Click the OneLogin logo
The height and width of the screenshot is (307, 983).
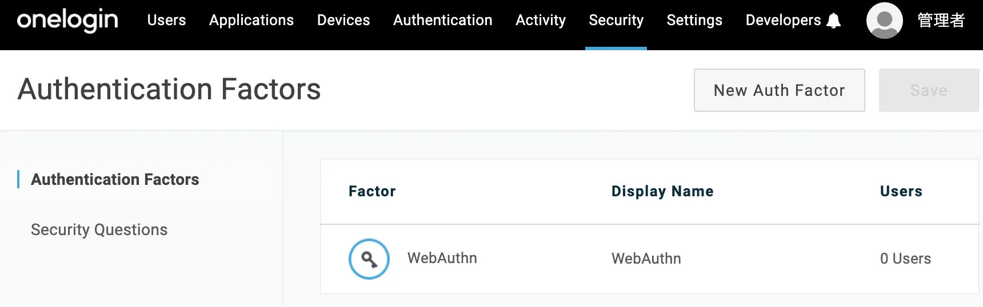(x=67, y=21)
